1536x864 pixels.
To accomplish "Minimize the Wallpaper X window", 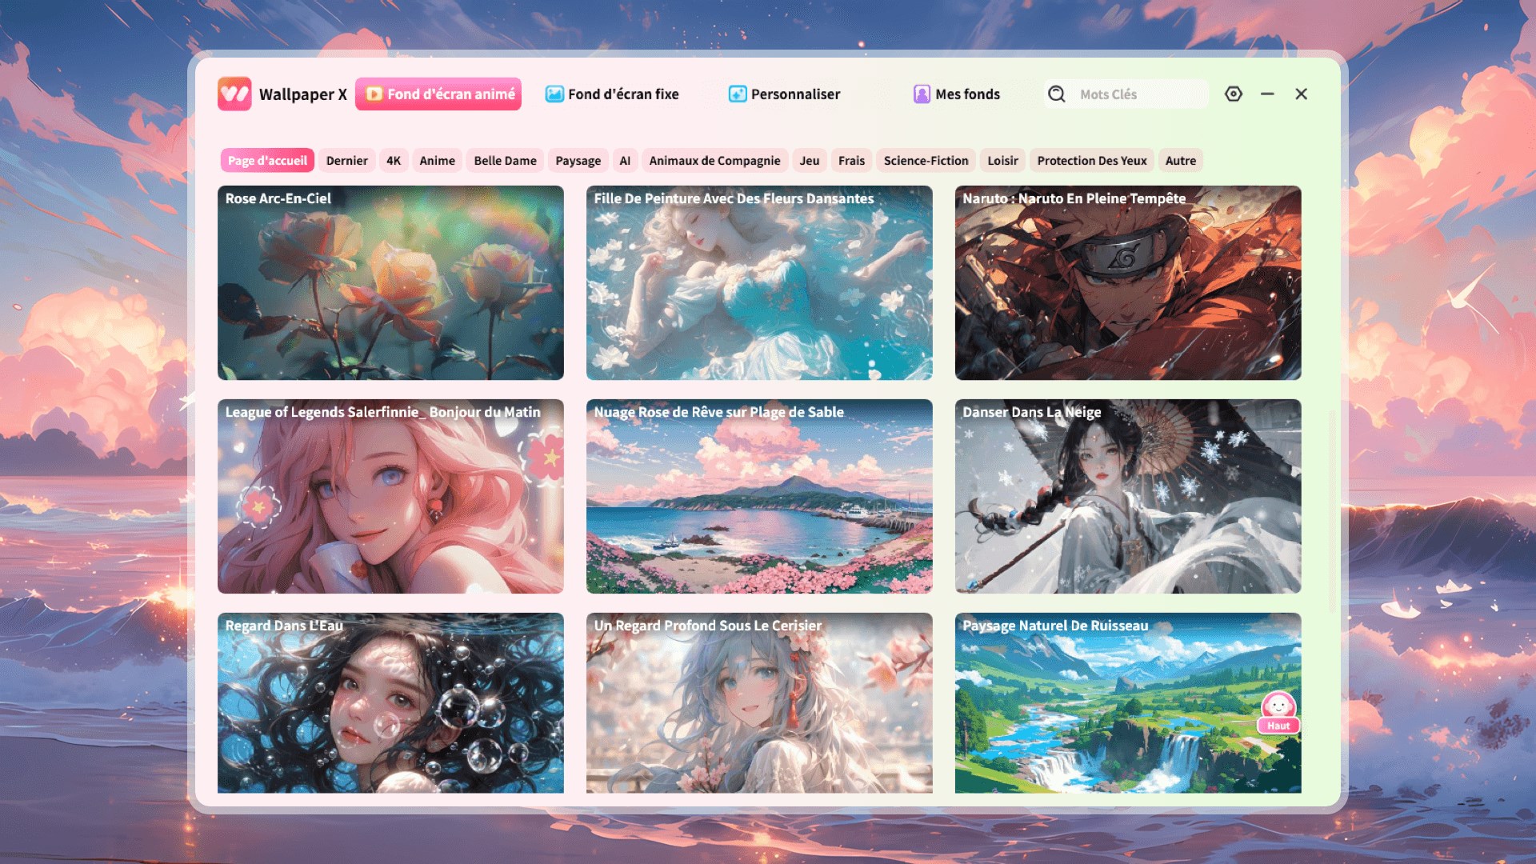I will point(1267,94).
